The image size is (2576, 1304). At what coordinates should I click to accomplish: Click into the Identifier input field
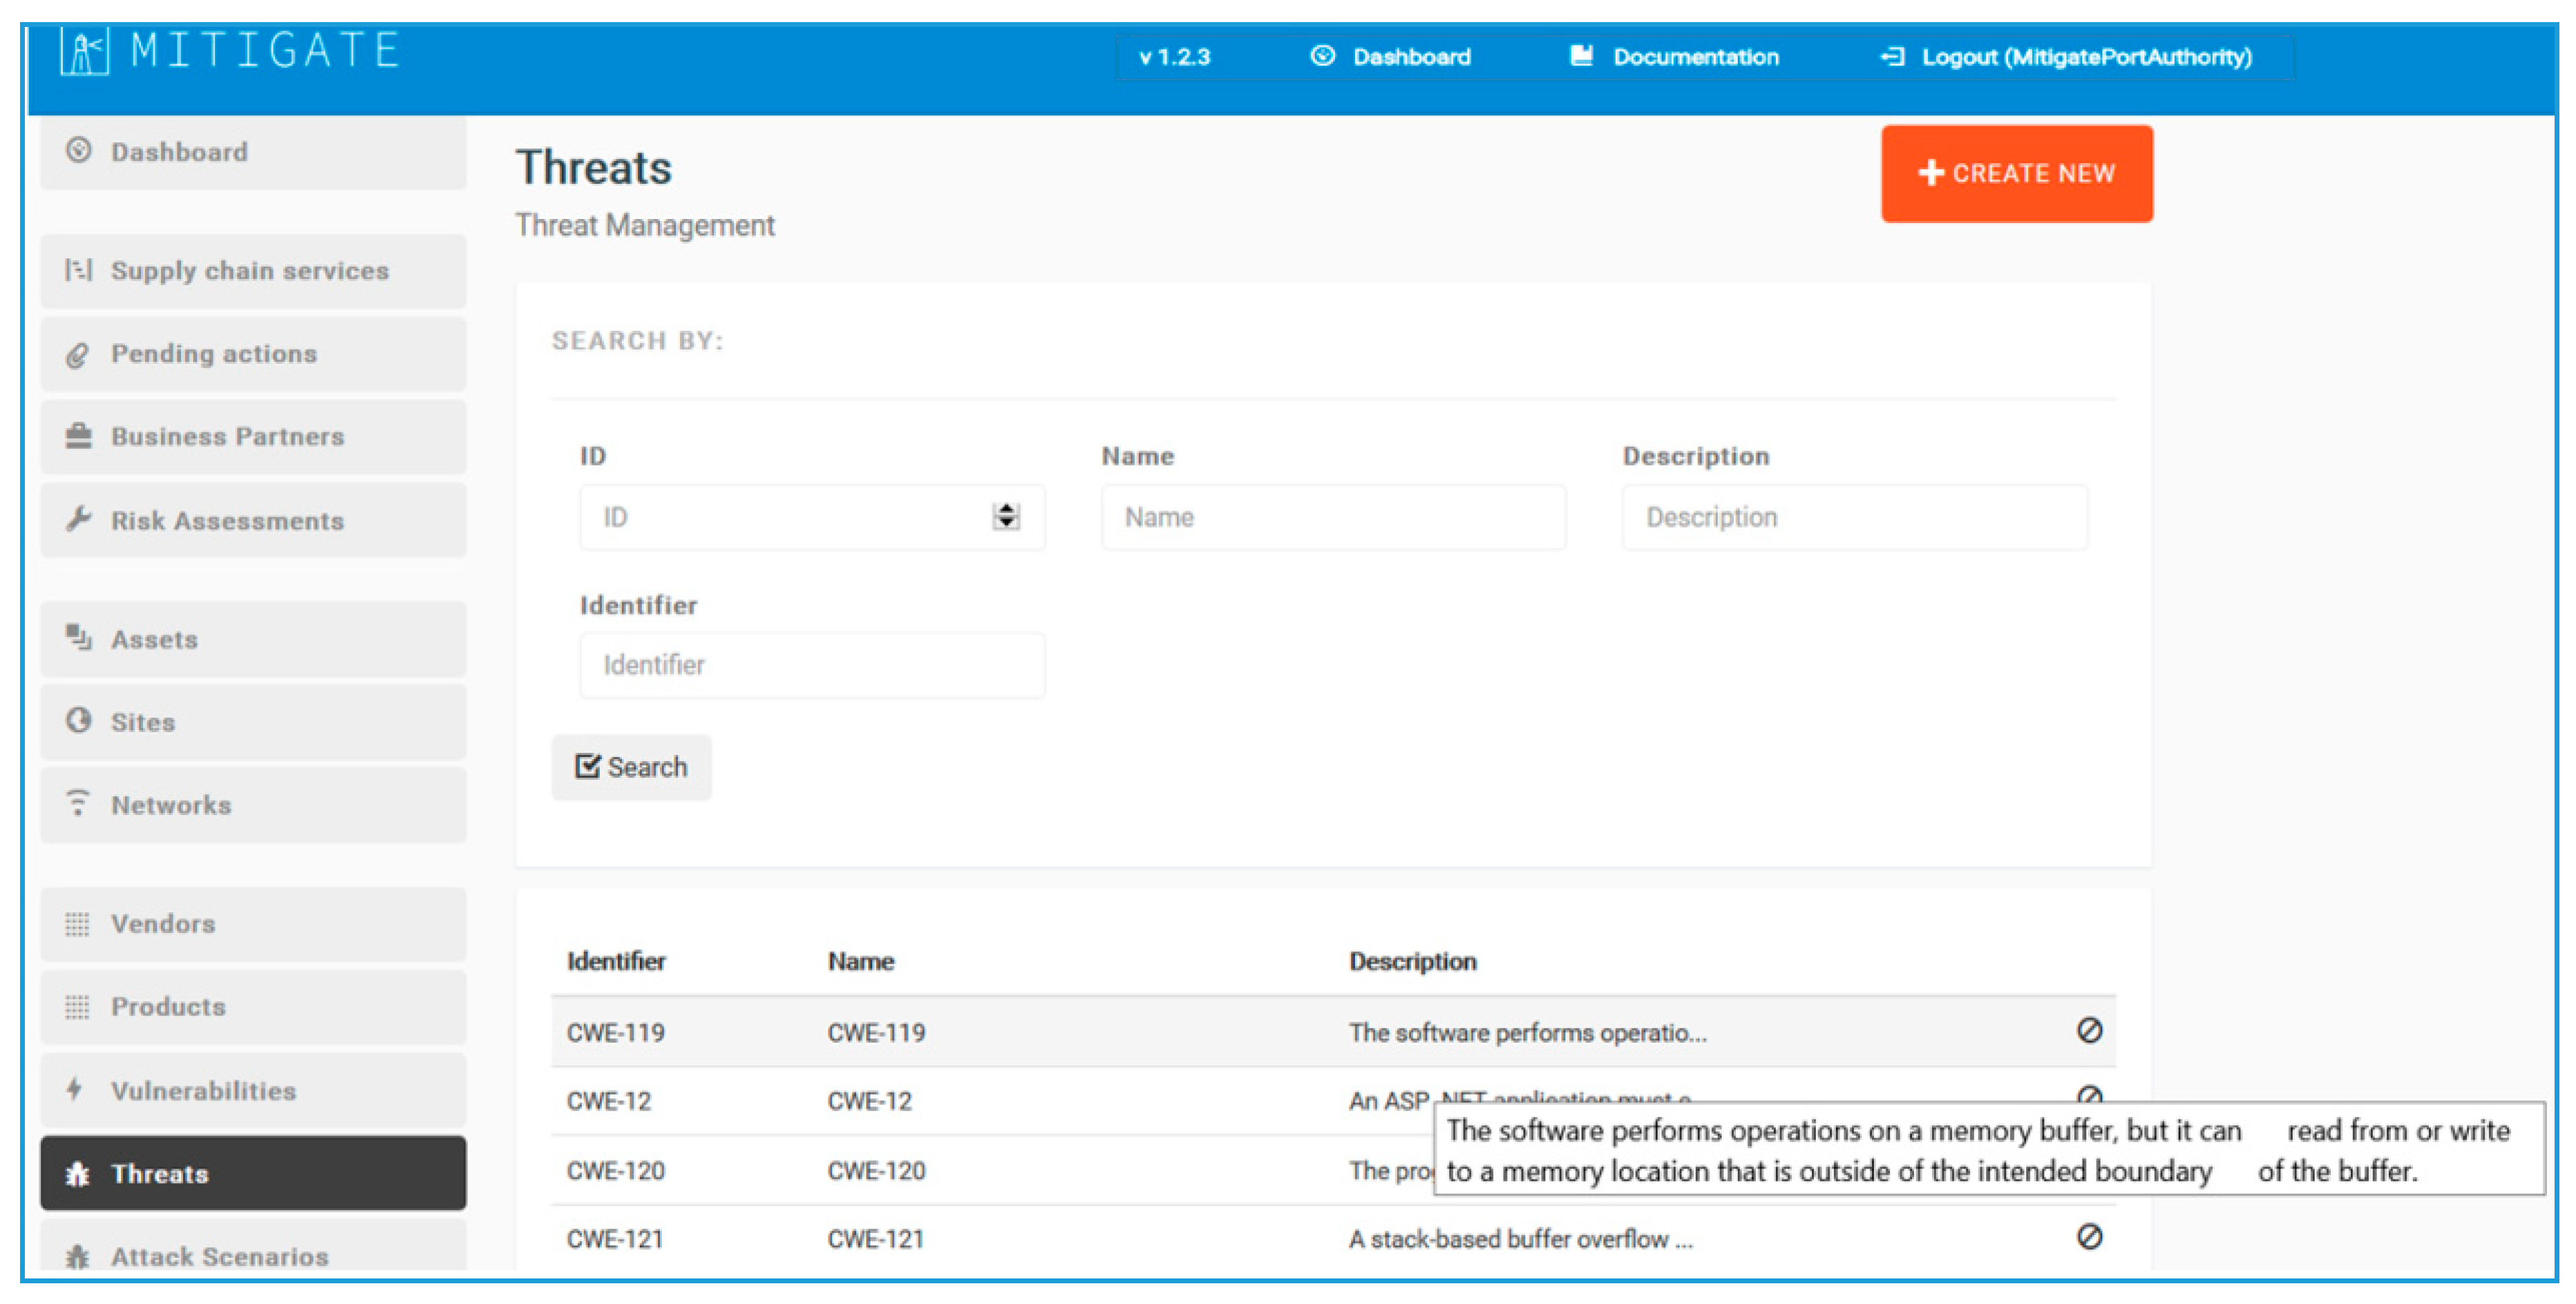[811, 664]
